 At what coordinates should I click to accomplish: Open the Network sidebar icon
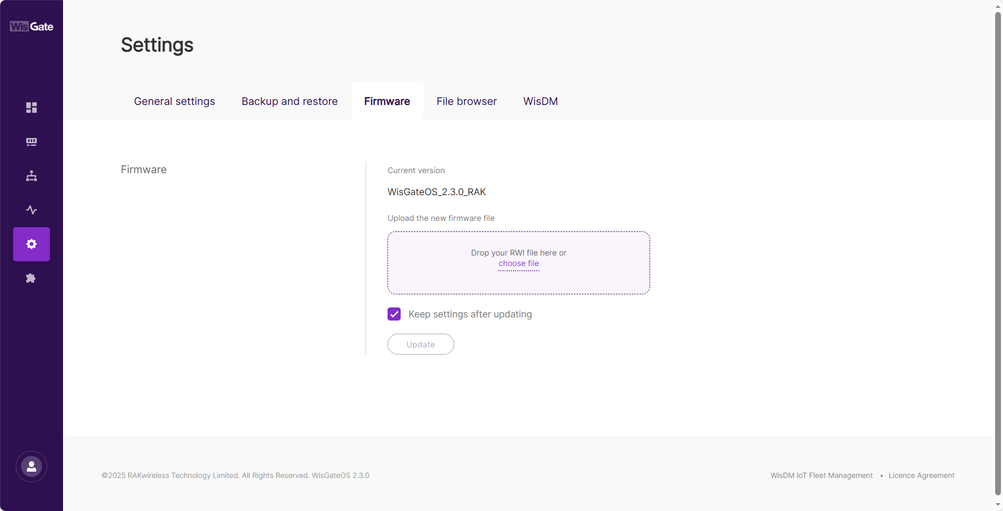32,176
